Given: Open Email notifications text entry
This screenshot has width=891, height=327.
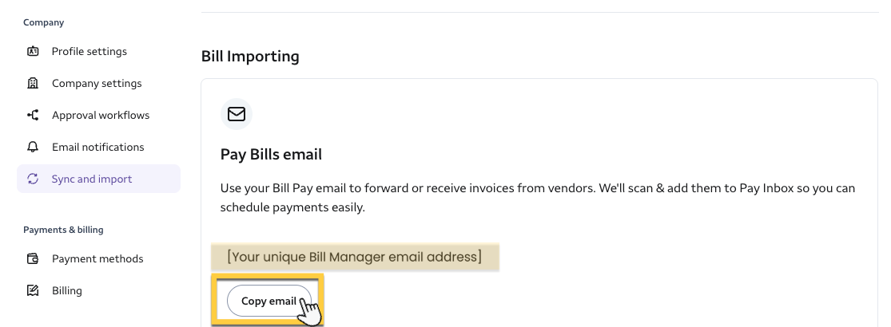Looking at the screenshot, I should [98, 148].
